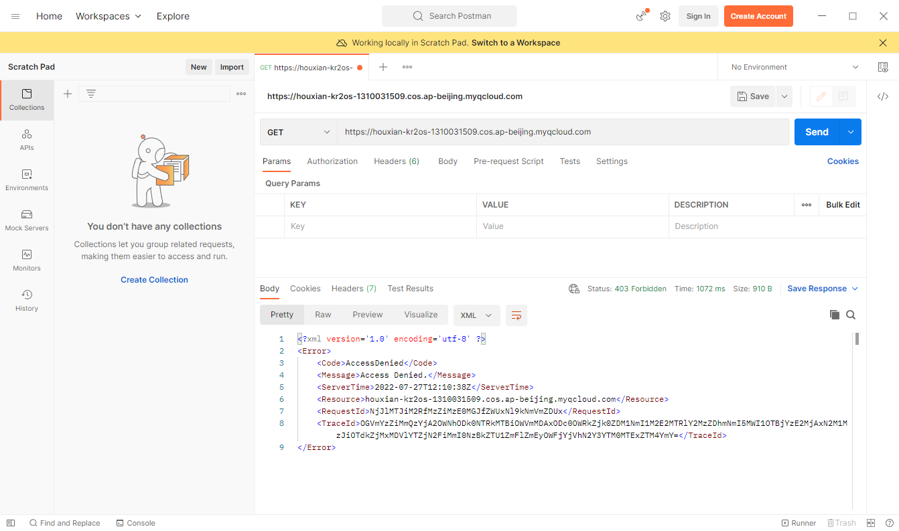This screenshot has width=899, height=531.
Task: Open the XML format dropdown
Action: point(476,315)
